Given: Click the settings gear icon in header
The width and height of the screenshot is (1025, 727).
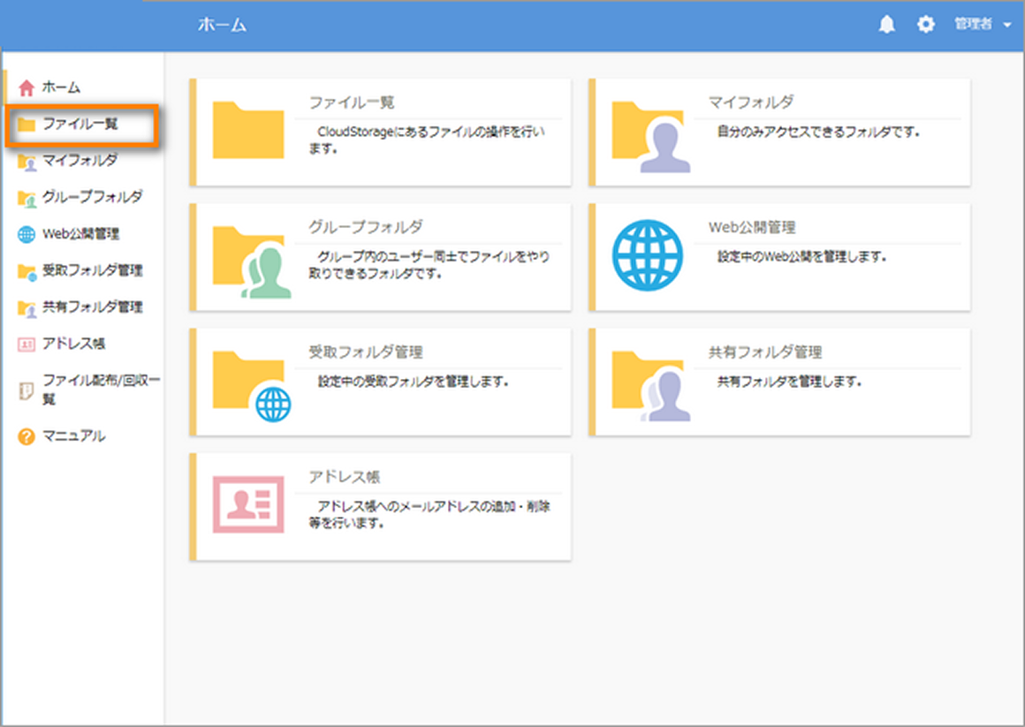Looking at the screenshot, I should [x=925, y=25].
